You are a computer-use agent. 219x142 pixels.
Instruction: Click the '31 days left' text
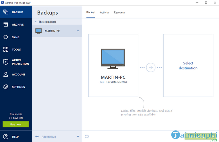[16, 118]
